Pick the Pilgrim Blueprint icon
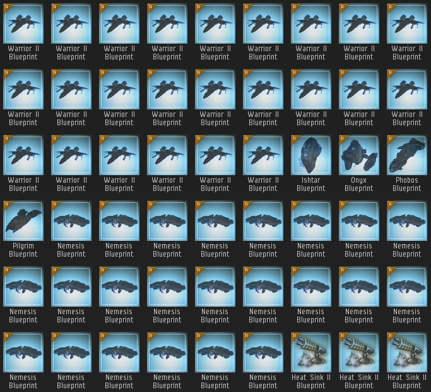The width and height of the screenshot is (431, 392). click(23, 221)
